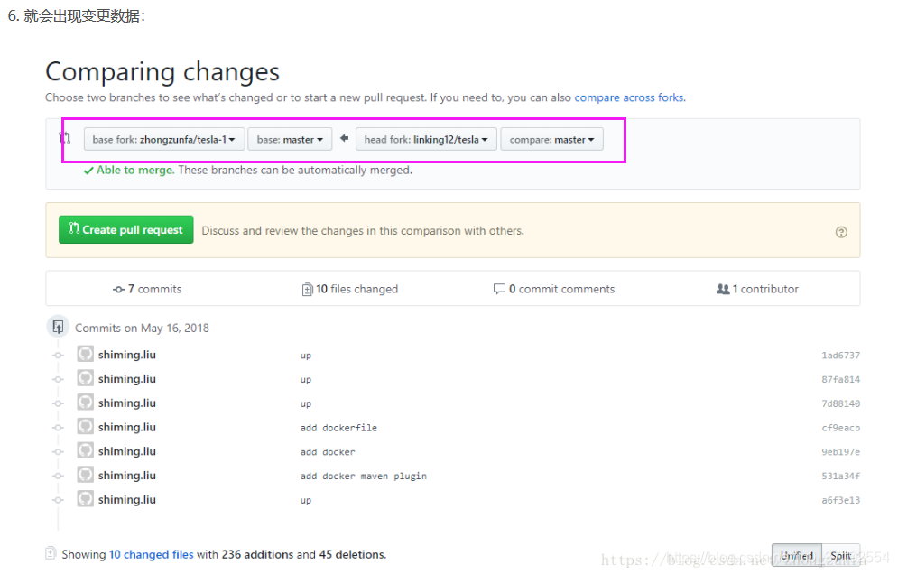
Task: Click the compare branches icon beside base fork
Action: pyautogui.click(x=65, y=138)
